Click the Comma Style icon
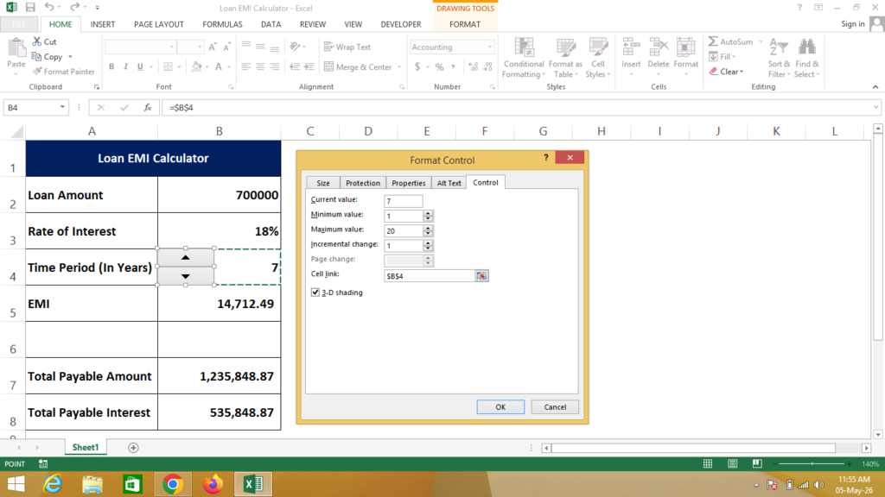Viewport: 885px width, 497px height. (453, 66)
